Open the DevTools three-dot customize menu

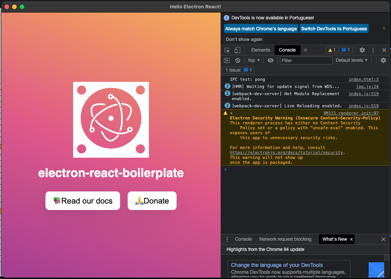coord(373,50)
